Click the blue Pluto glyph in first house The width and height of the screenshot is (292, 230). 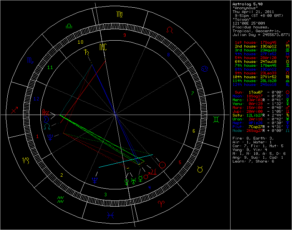click(x=50, y=136)
